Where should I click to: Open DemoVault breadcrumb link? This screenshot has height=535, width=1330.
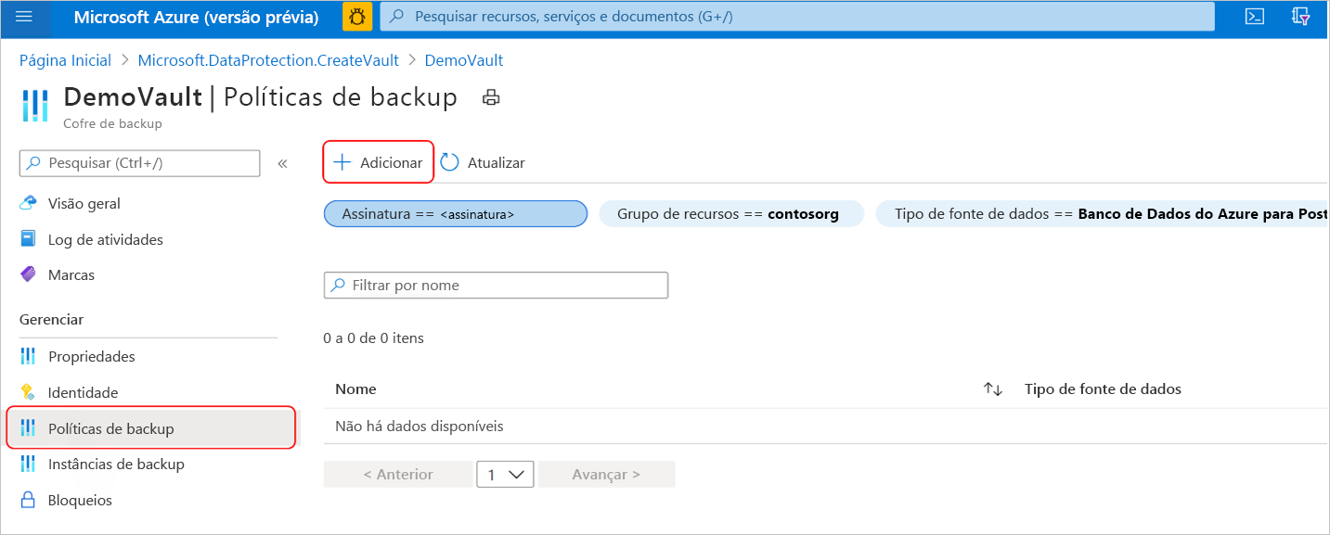tap(464, 60)
